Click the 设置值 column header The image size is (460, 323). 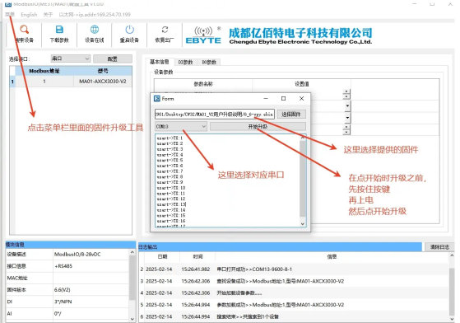point(302,84)
